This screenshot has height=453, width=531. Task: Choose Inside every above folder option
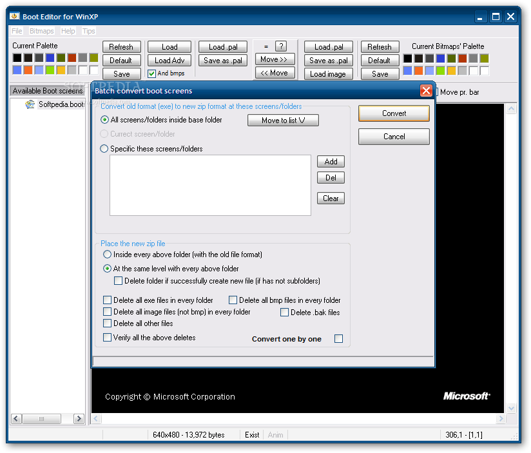tap(107, 255)
